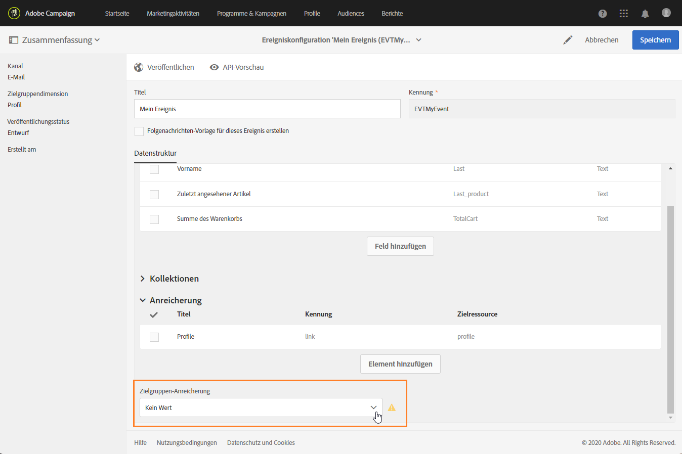The height and width of the screenshot is (454, 682).
Task: Go to Startseite menu
Action: click(117, 14)
